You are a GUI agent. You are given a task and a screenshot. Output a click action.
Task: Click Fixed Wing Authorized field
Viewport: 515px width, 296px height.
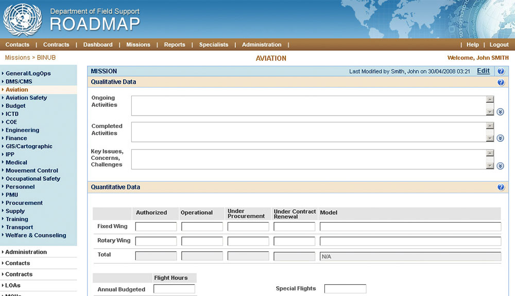(x=156, y=227)
